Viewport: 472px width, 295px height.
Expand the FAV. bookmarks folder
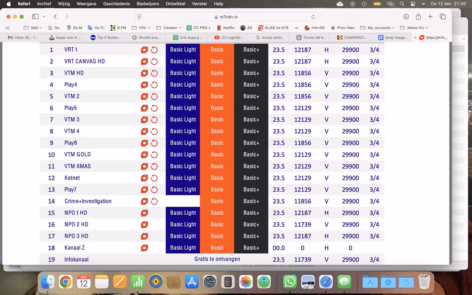click(x=140, y=28)
